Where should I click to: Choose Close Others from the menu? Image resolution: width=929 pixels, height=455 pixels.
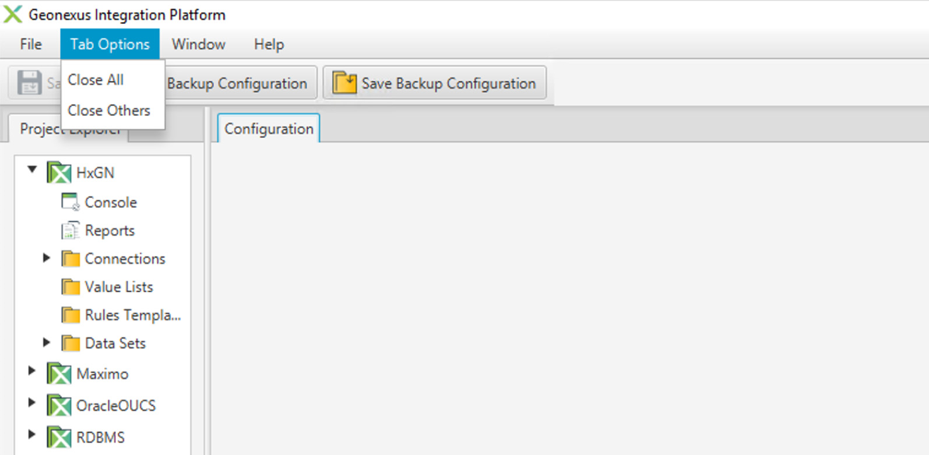[109, 110]
